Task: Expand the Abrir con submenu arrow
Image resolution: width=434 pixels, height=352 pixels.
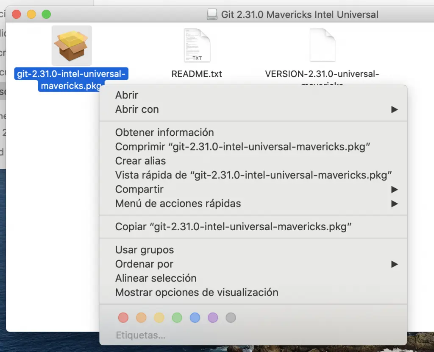Action: click(395, 109)
